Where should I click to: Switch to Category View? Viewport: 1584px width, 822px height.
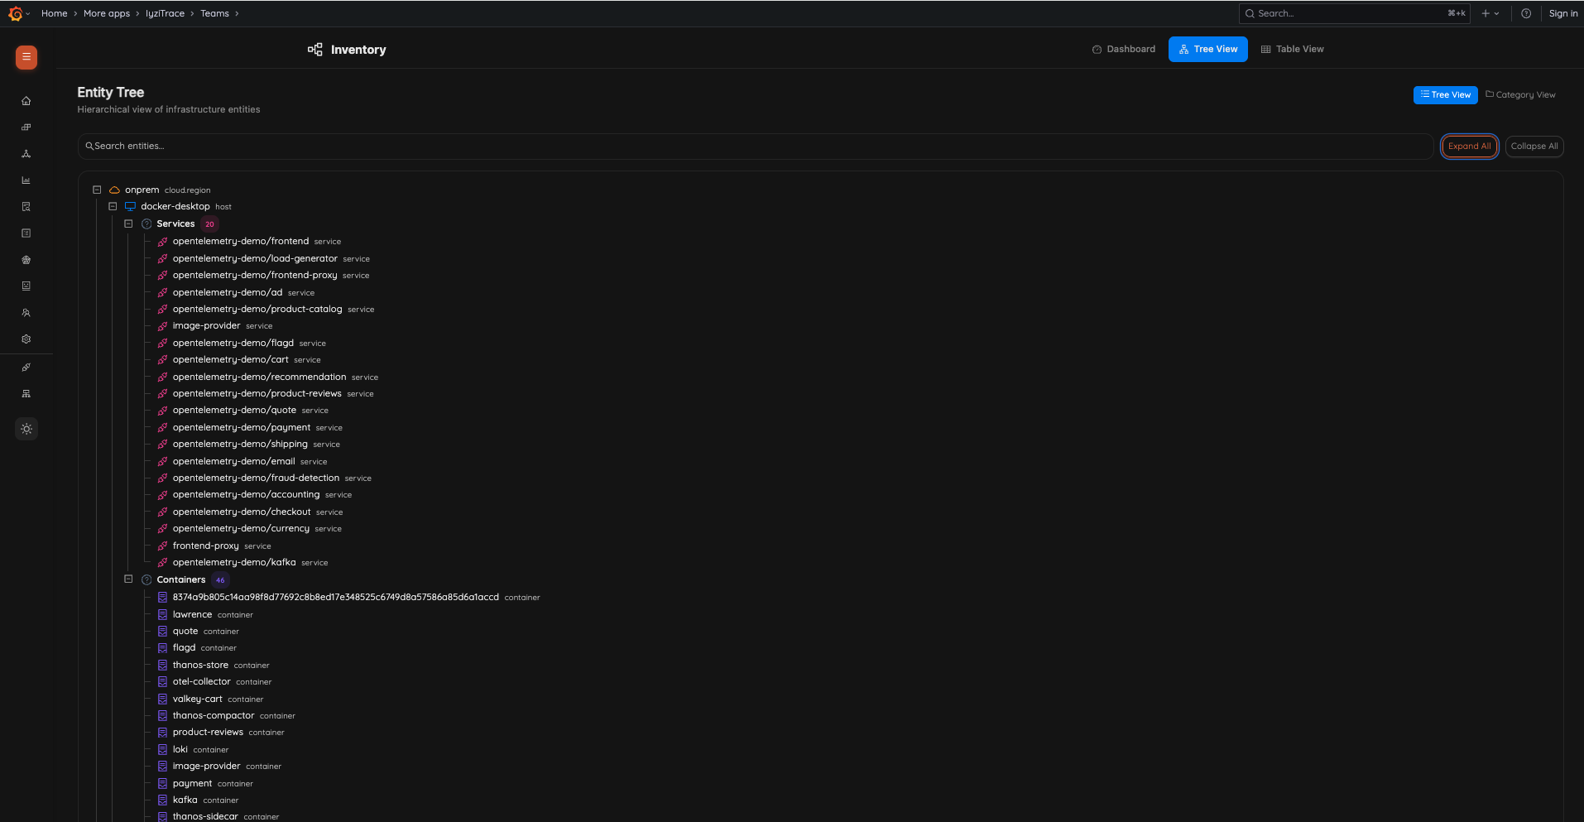[x=1520, y=95]
